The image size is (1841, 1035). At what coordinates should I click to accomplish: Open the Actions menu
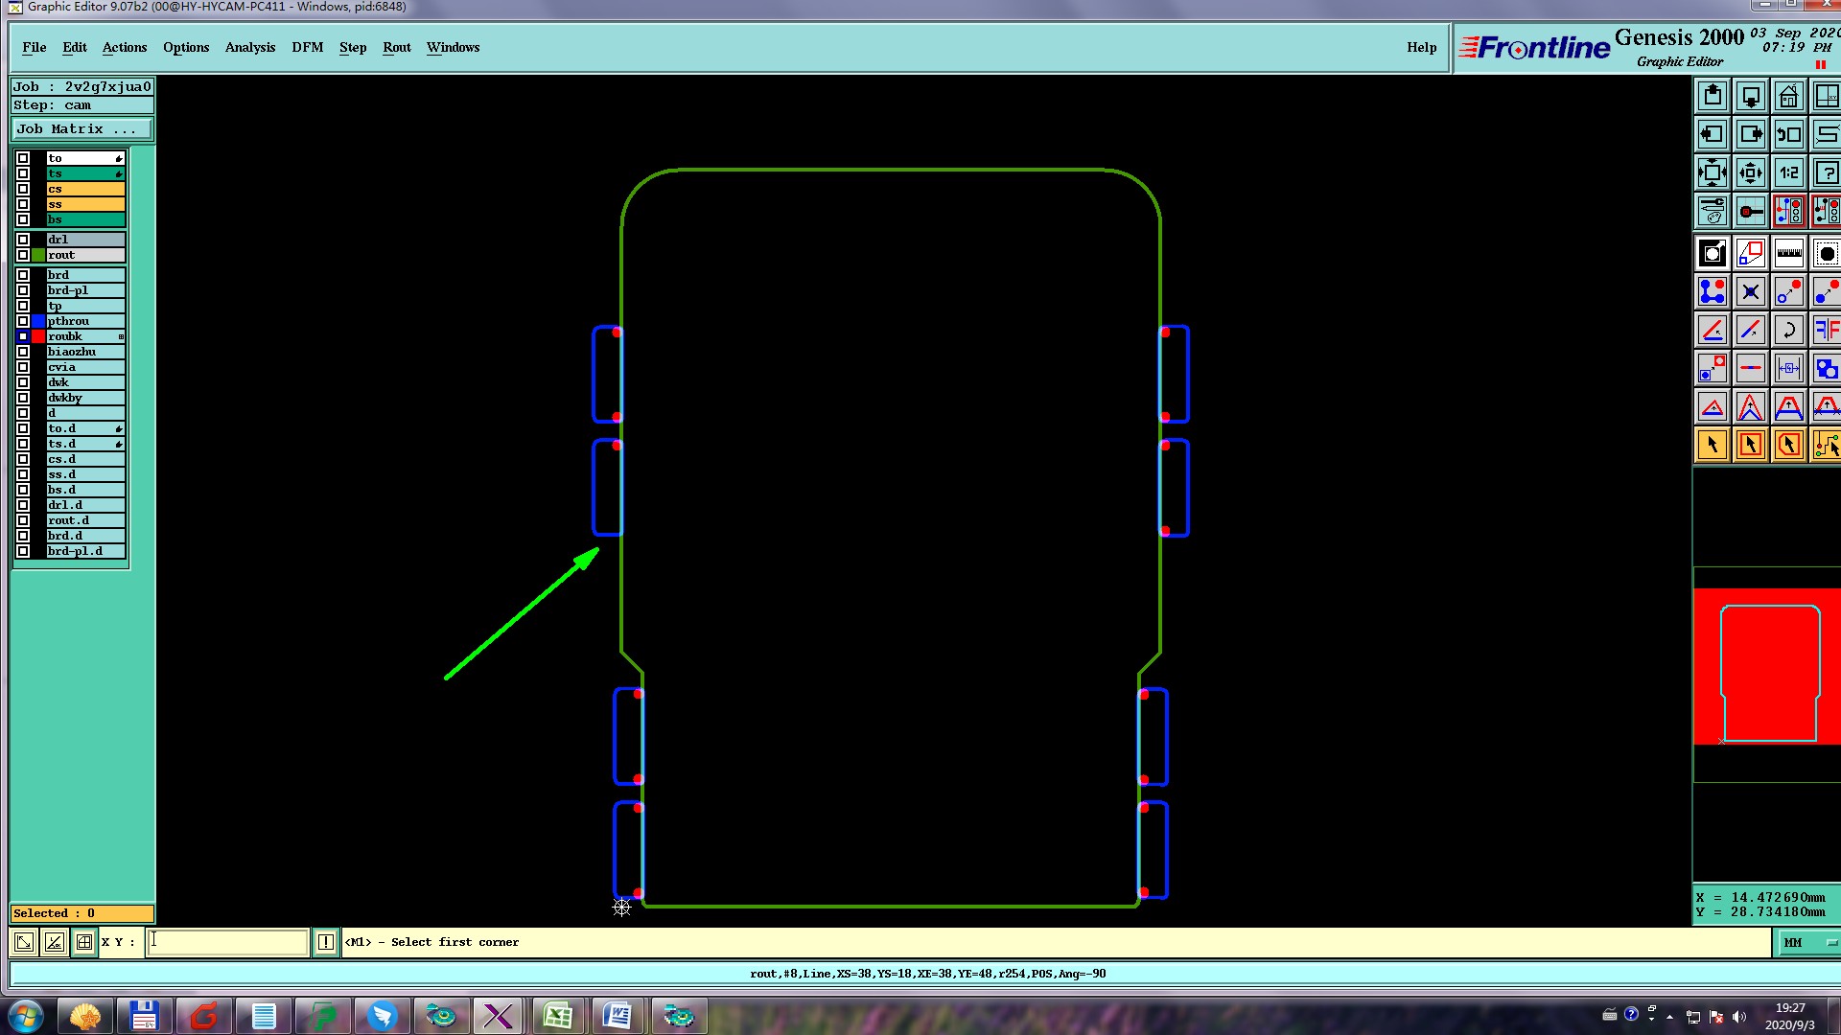click(x=125, y=47)
